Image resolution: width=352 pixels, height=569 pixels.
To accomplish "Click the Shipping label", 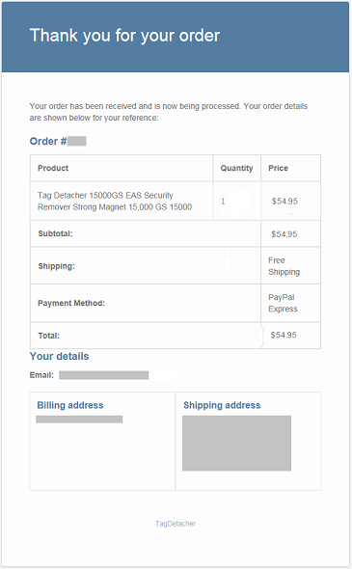I will tap(56, 266).
